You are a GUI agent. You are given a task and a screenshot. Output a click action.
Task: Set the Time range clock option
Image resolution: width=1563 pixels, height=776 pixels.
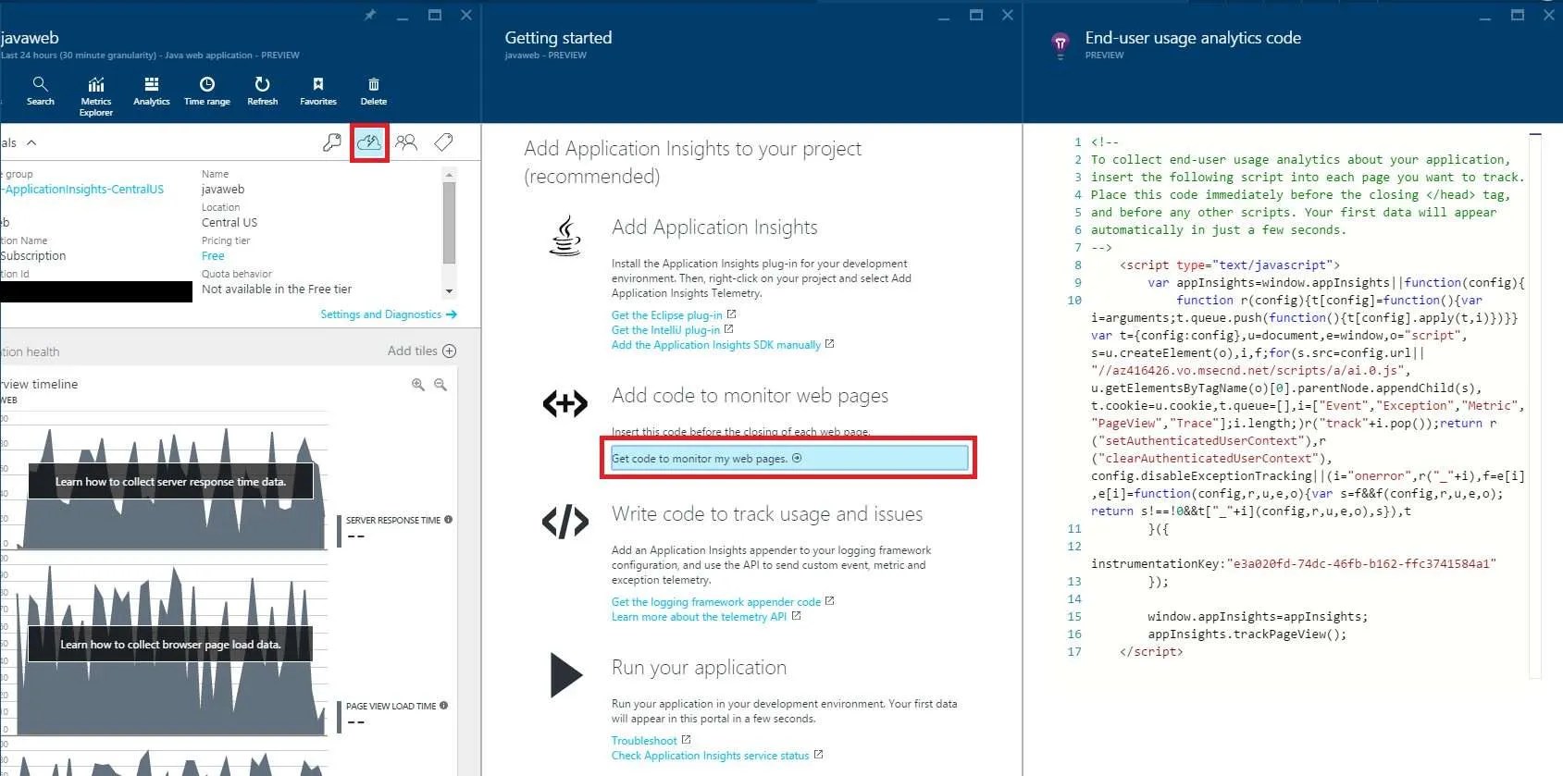tap(207, 91)
